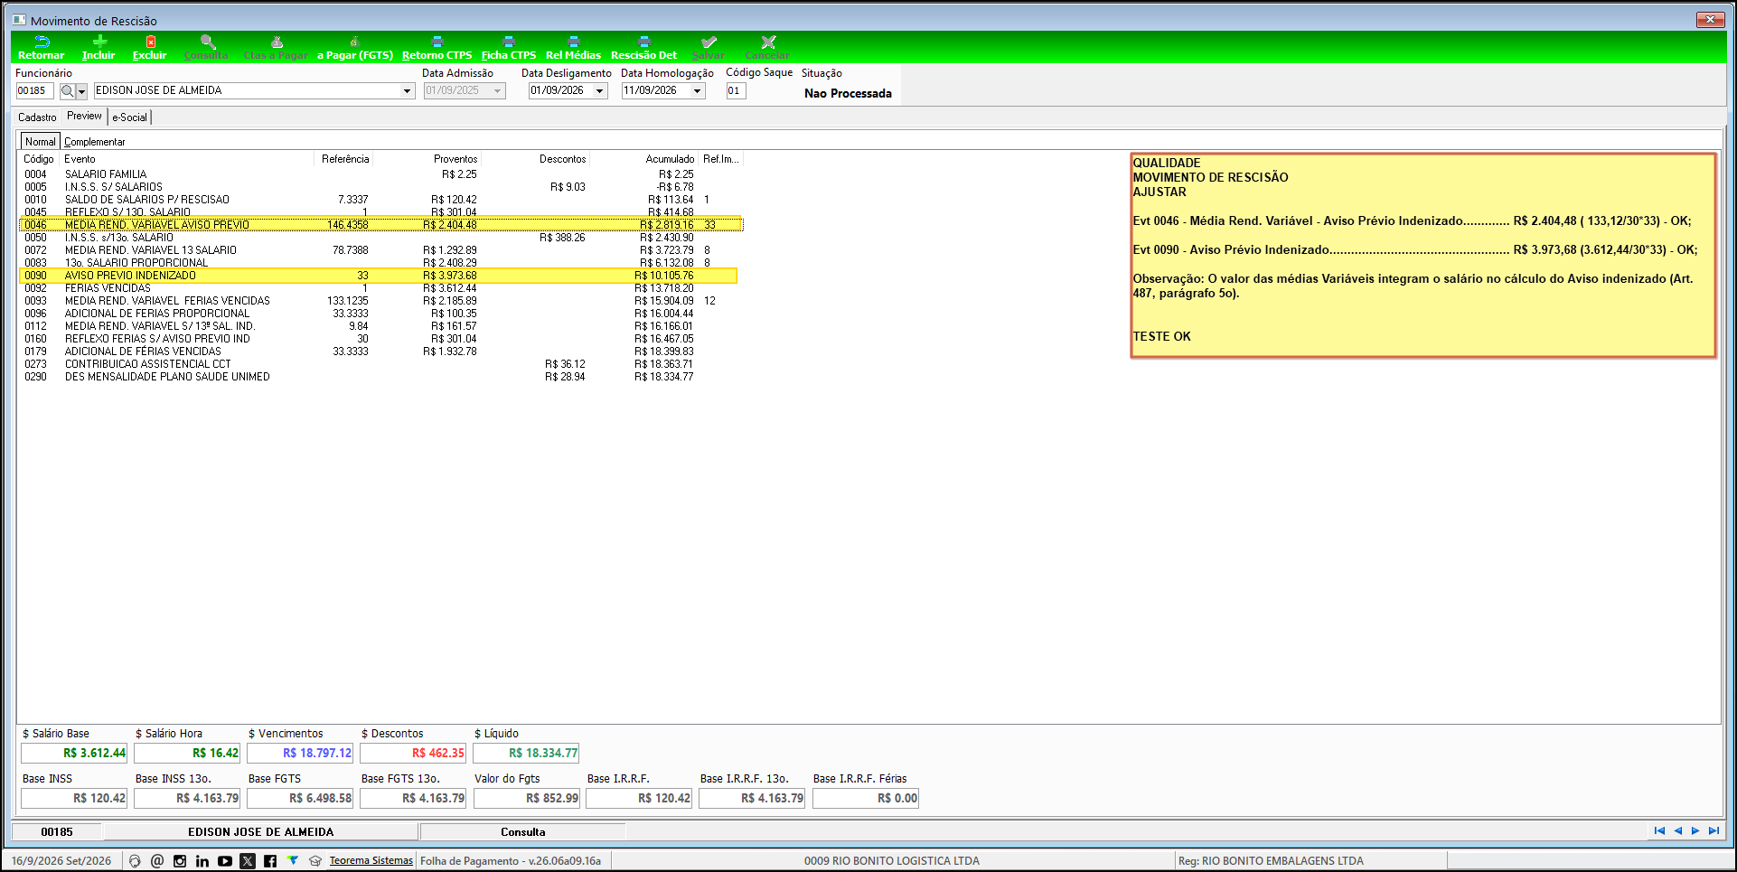This screenshot has height=872, width=1737.
Task: Click the Salário Base value field
Action: [74, 753]
